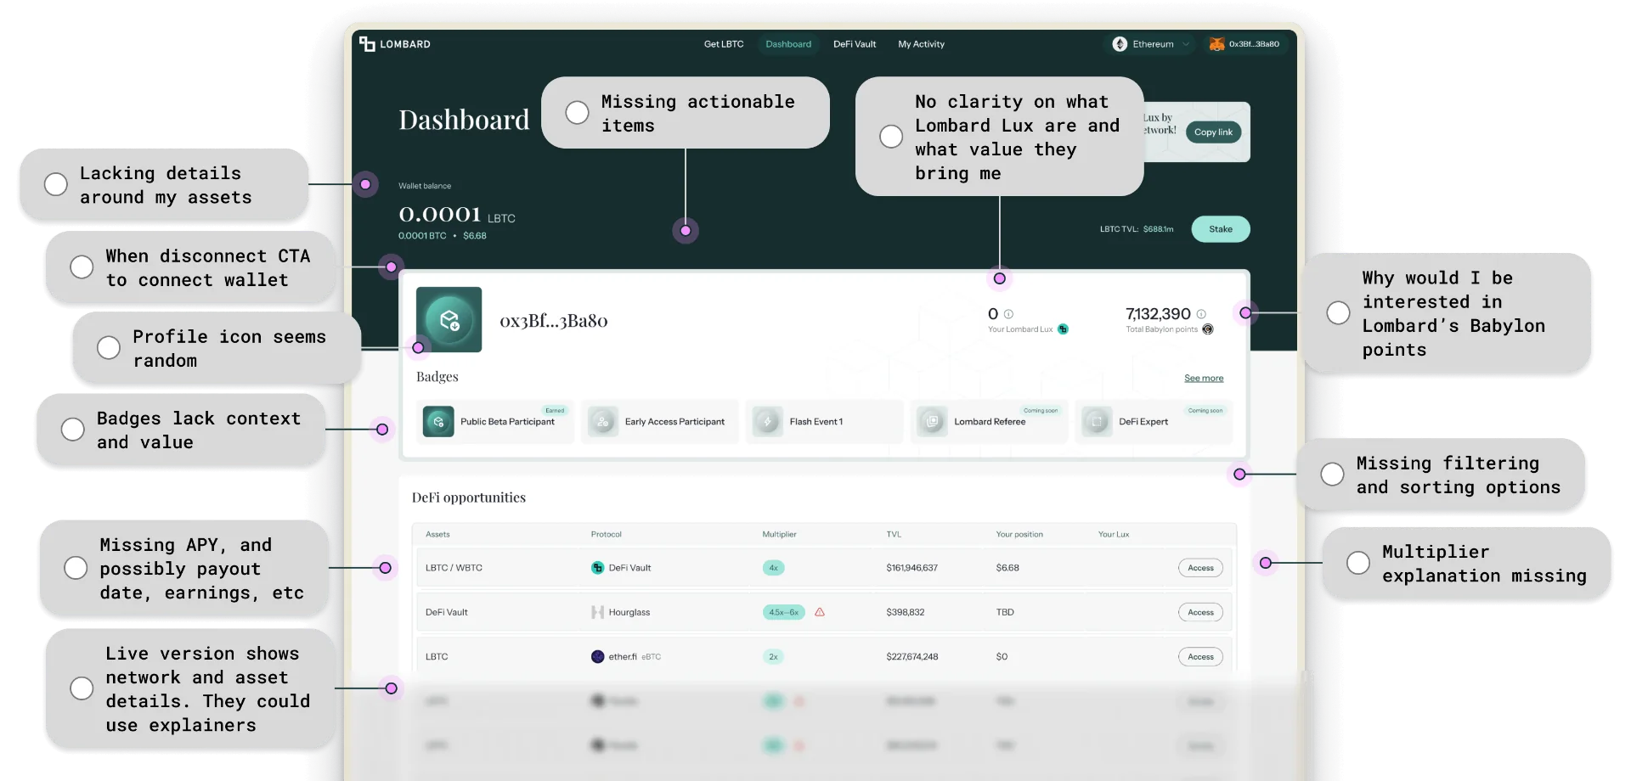Click the MetaMask fox wallet icon
Image resolution: width=1631 pixels, height=781 pixels.
click(1216, 44)
